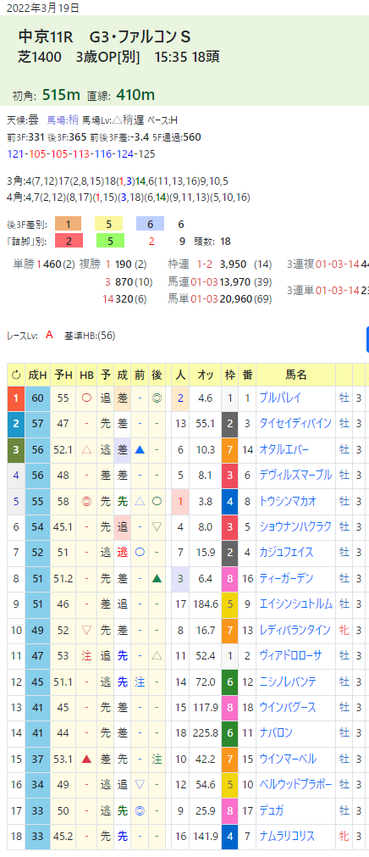Viewport: 369px width, 857px height.
Task: Click 枠連 payout 3,950
Action: pyautogui.click(x=233, y=264)
